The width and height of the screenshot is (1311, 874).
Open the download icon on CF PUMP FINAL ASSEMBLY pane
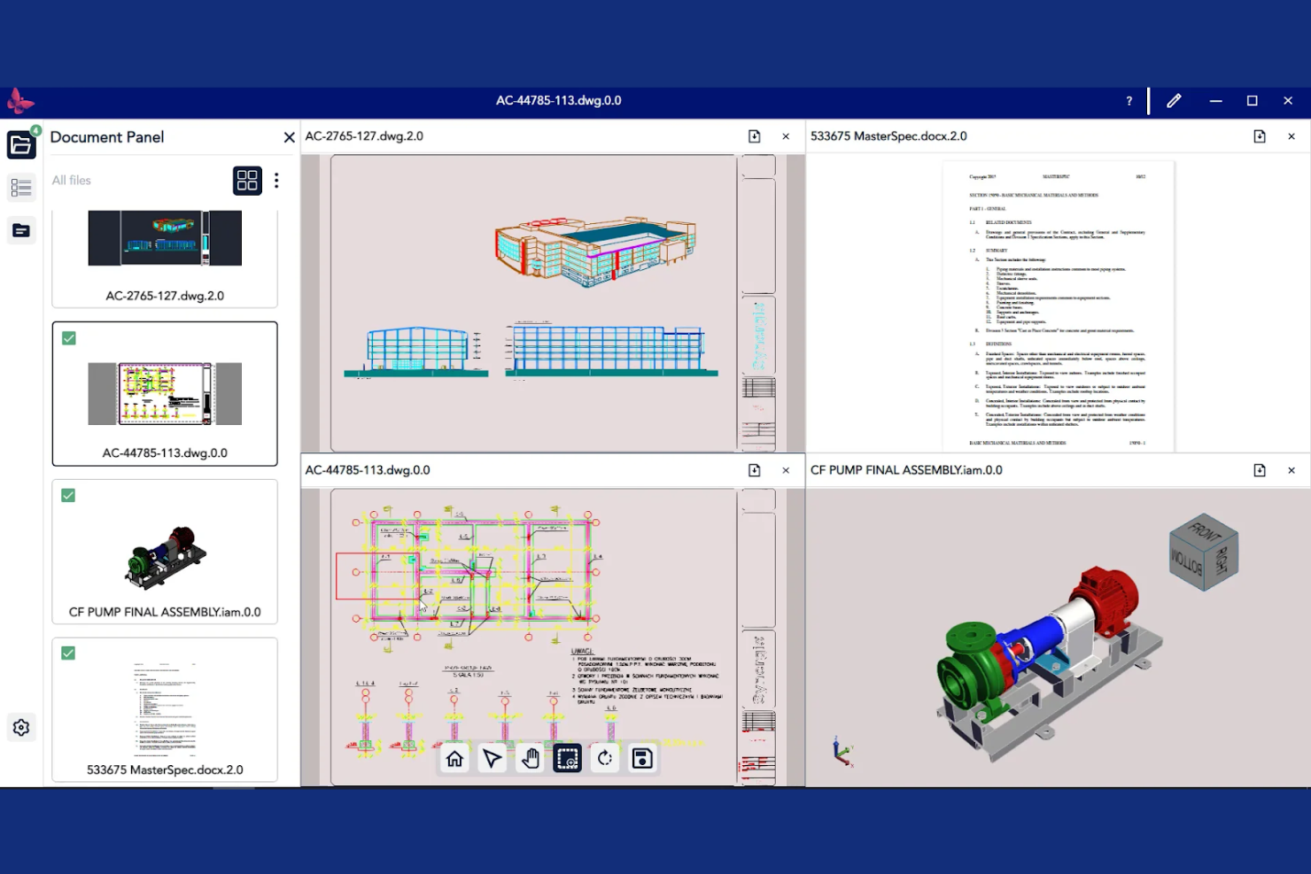(x=1260, y=470)
